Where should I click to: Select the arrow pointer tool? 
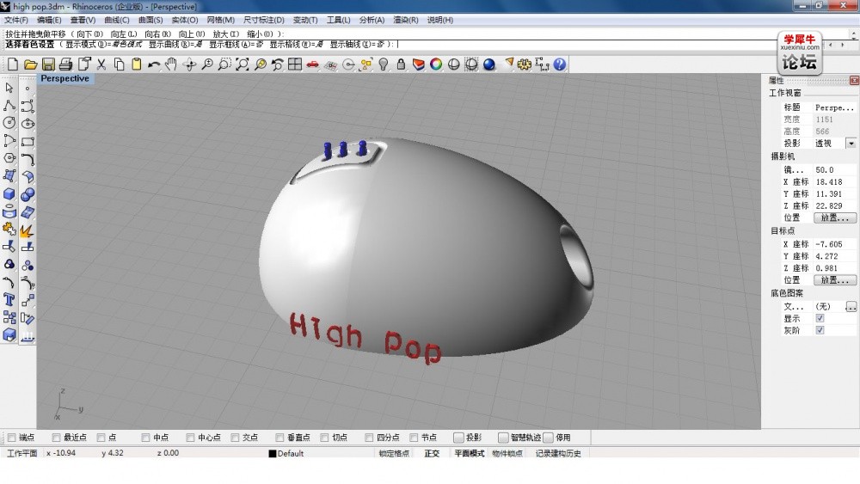[x=9, y=88]
